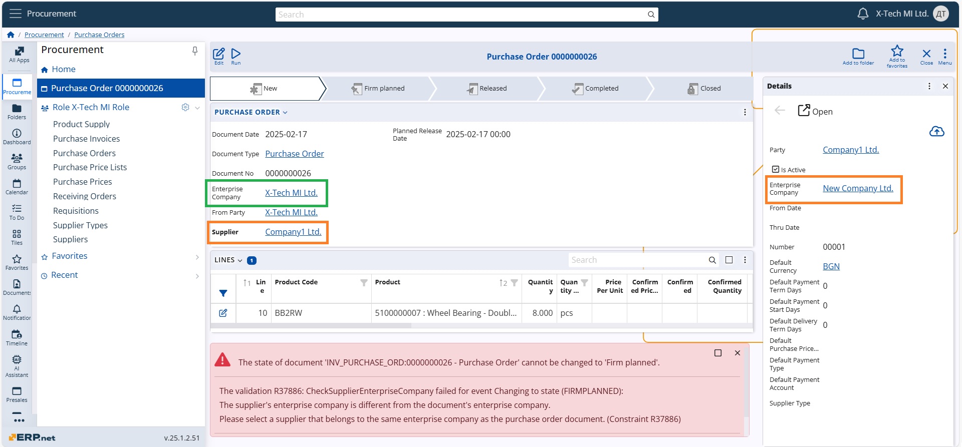Image resolution: width=962 pixels, height=447 pixels.
Task: Toggle the Lines table filter row
Action: tap(223, 293)
